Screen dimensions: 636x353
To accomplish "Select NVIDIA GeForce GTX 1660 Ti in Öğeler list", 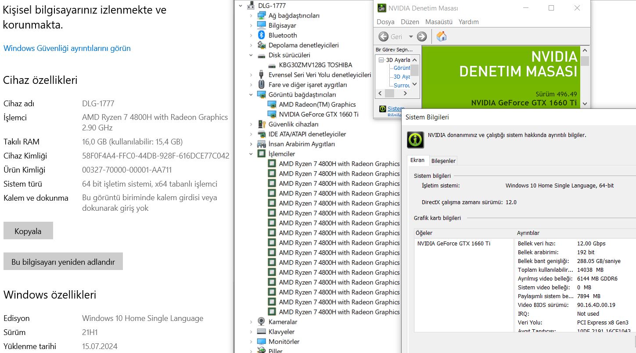I will click(454, 244).
